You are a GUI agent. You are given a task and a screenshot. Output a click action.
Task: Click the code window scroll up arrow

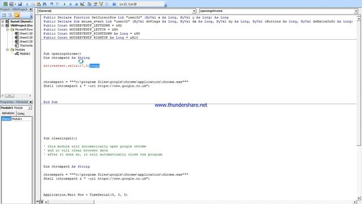pyautogui.click(x=358, y=18)
